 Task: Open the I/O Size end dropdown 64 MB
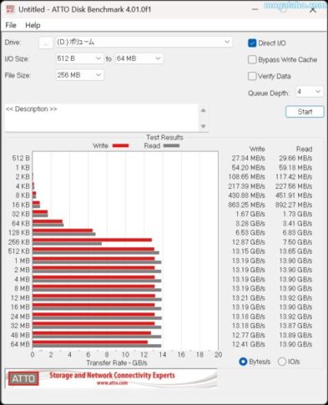(139, 58)
